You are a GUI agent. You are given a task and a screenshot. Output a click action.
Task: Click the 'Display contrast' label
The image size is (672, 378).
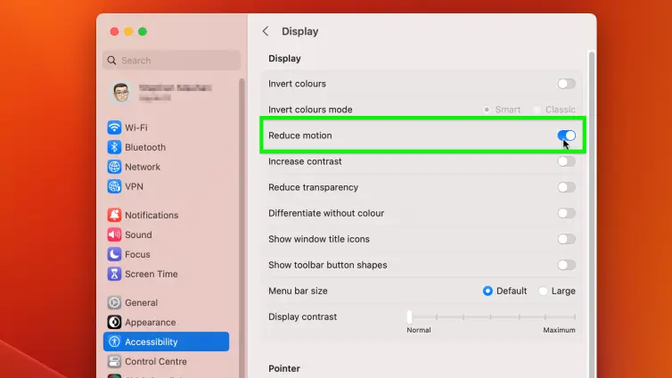click(x=302, y=316)
